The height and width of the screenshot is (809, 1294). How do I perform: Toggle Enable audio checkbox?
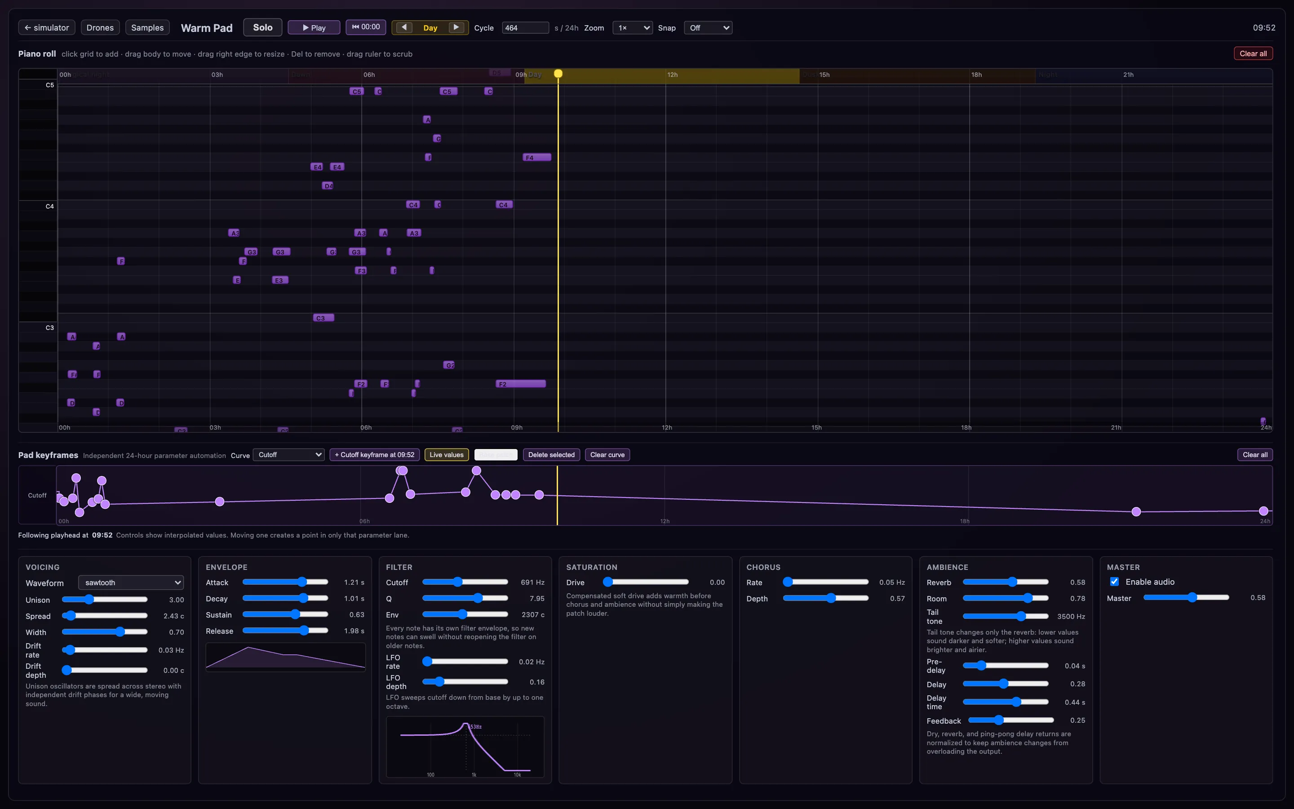[x=1114, y=582]
